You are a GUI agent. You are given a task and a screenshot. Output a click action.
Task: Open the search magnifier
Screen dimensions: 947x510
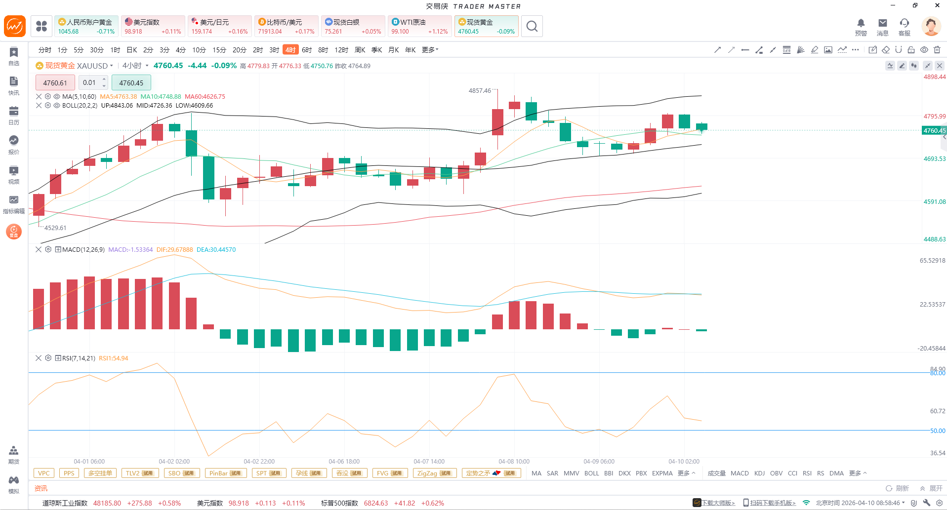pos(532,26)
